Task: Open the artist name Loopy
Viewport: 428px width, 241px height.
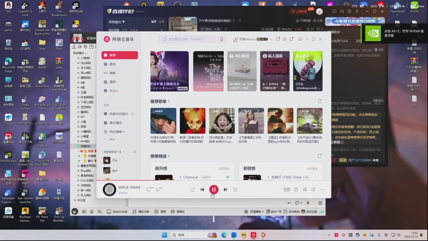Action: pyautogui.click(x=123, y=193)
